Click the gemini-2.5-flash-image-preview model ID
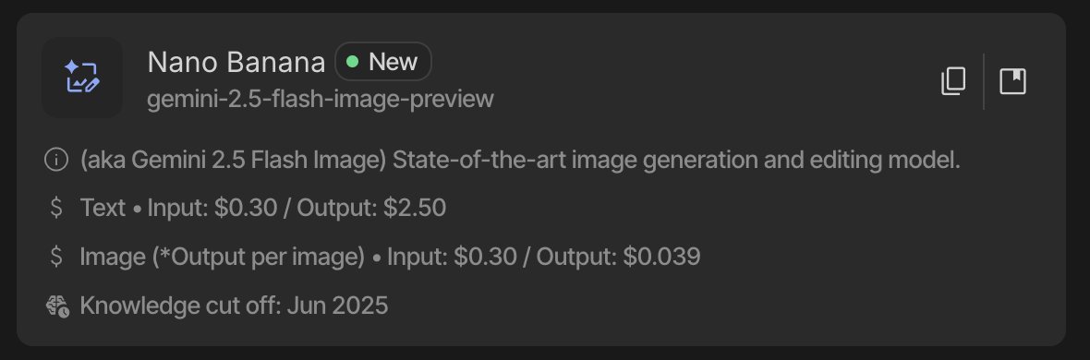 coord(321,99)
